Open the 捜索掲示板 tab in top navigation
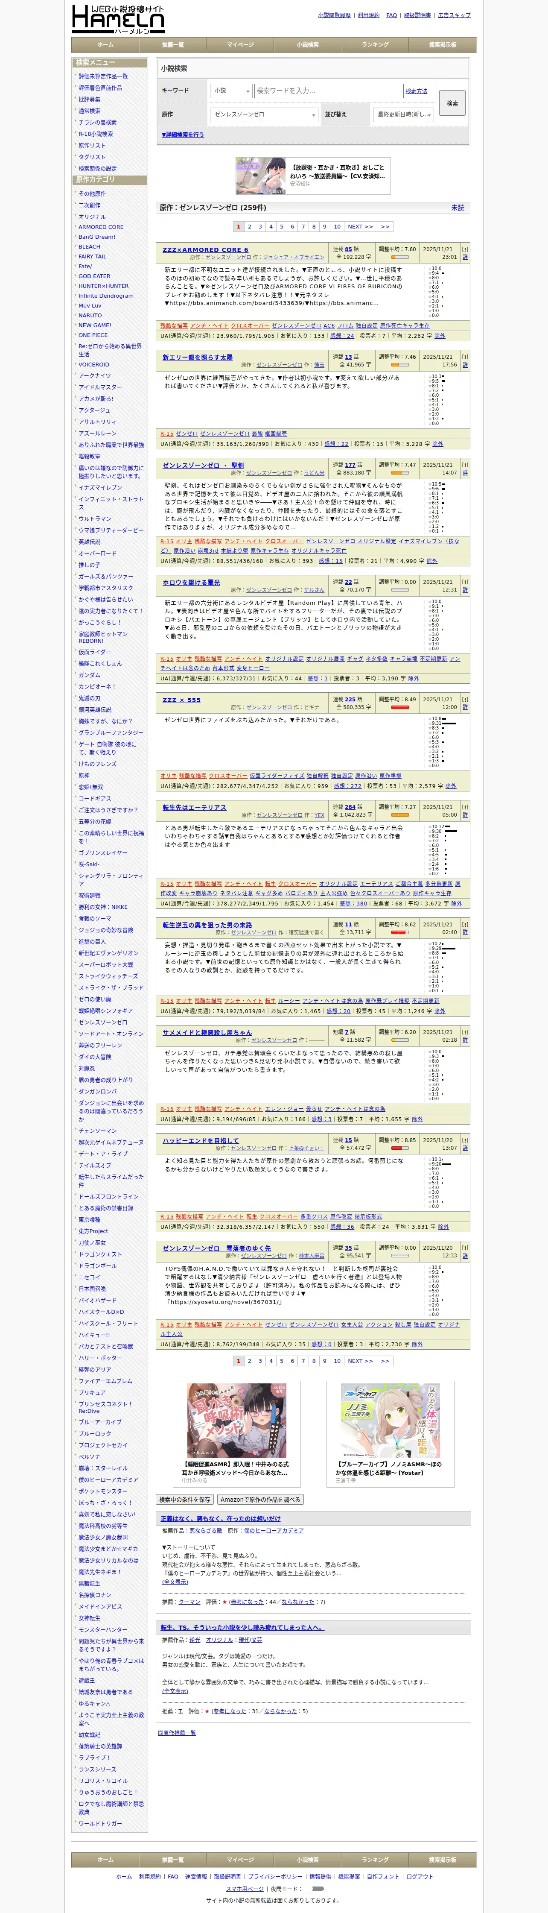The height and width of the screenshot is (1913, 548). point(443,44)
